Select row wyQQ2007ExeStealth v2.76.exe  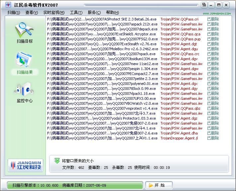tap(133, 44)
